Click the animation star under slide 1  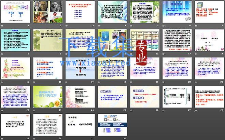tap(2, 26)
